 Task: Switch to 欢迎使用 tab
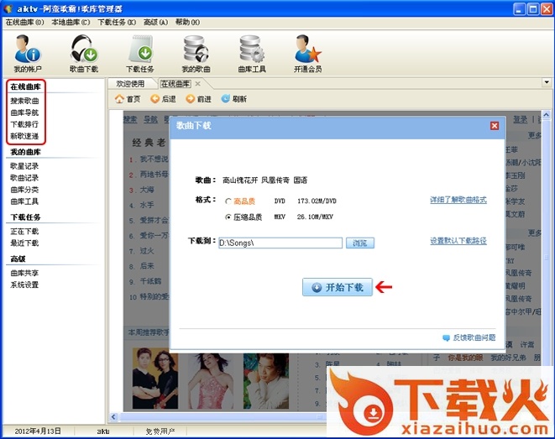point(131,84)
